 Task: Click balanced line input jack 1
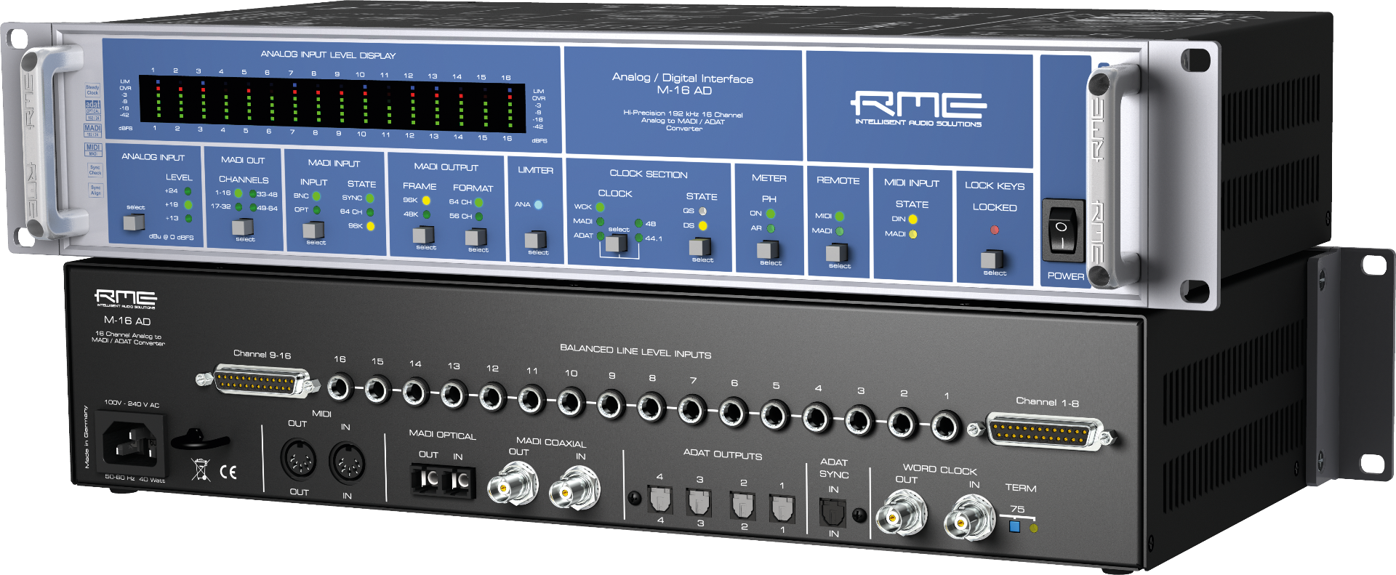click(x=946, y=426)
